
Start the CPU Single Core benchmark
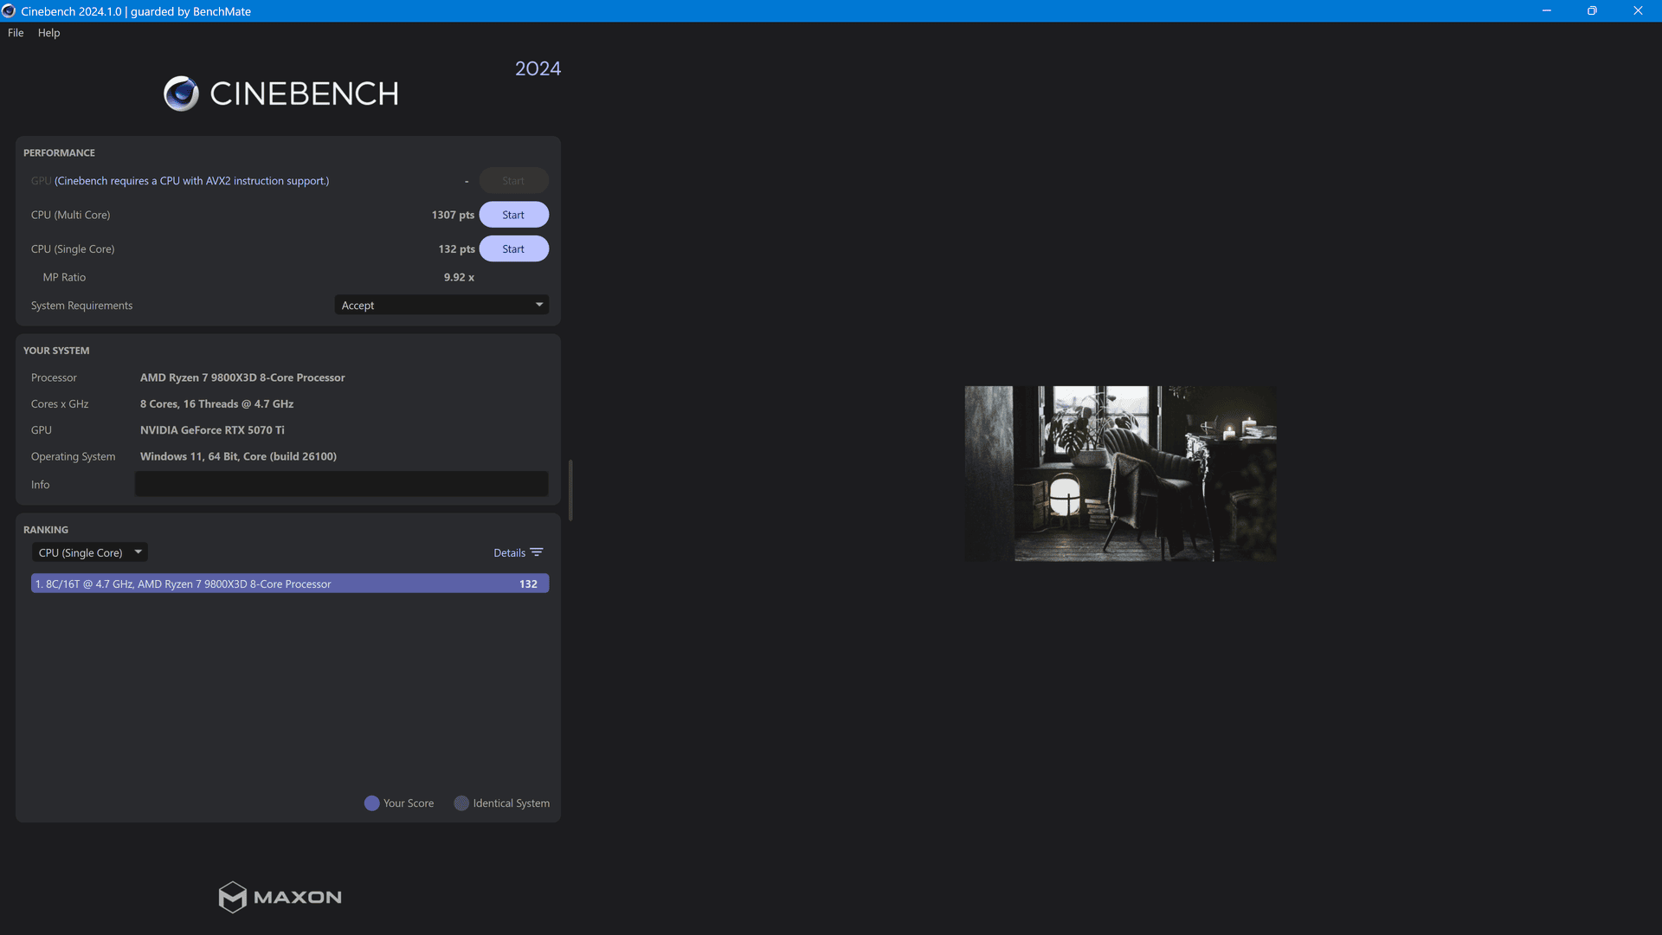click(514, 249)
